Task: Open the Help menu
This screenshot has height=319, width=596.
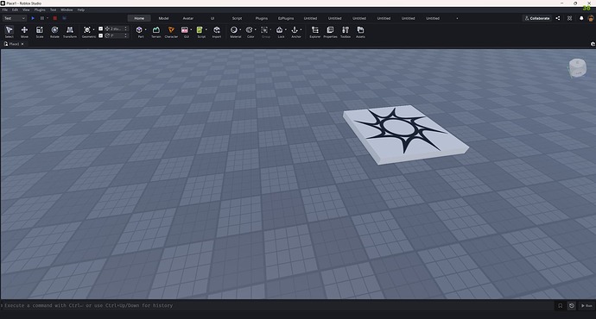Action: 81,9
